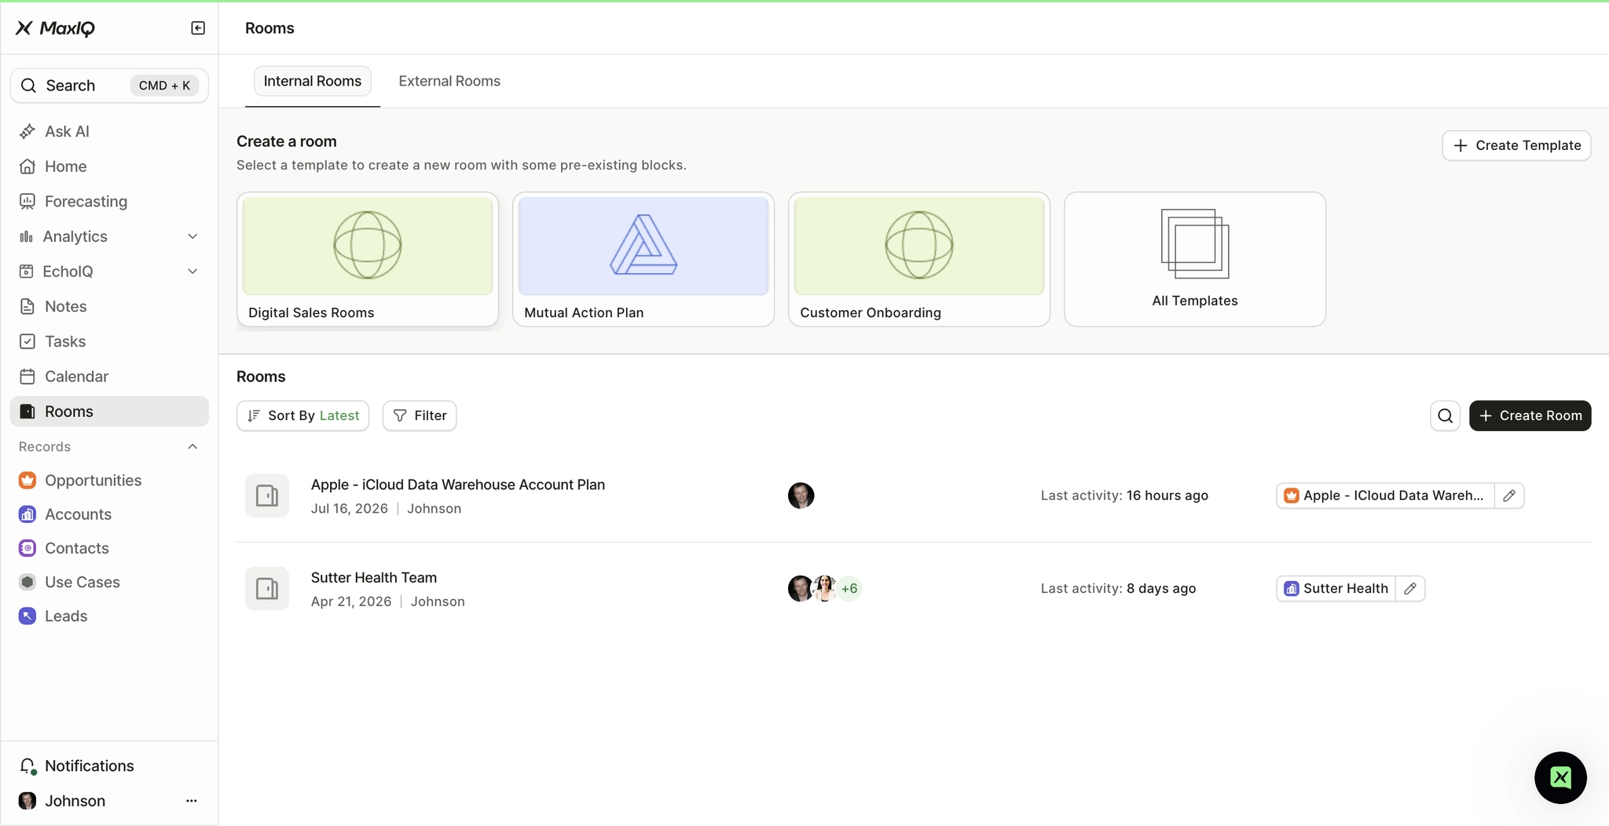Image resolution: width=1609 pixels, height=826 pixels.
Task: Click 'Last activity: 8 days ago'
Action: point(1118,588)
